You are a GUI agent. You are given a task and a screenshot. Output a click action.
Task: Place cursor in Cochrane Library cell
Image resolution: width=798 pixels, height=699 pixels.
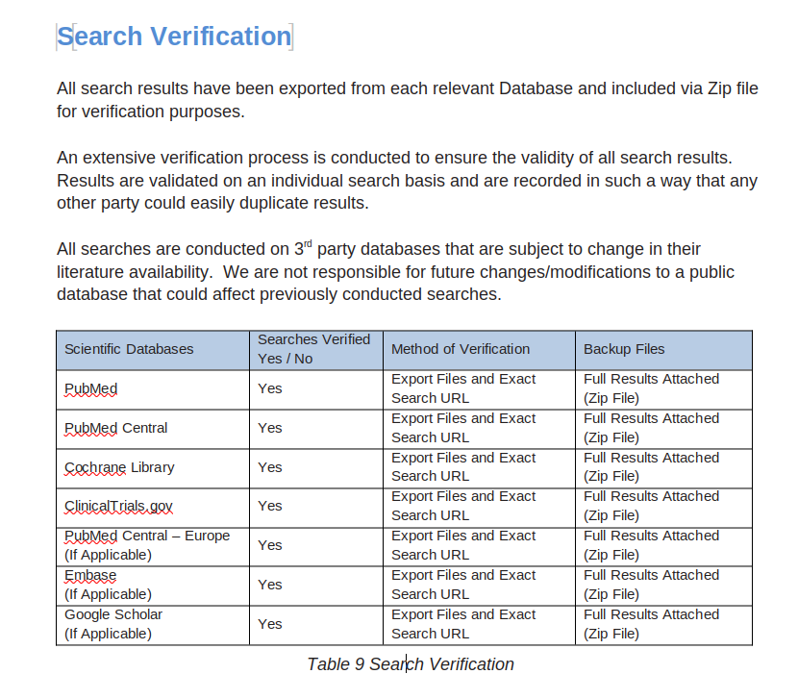tap(119, 467)
